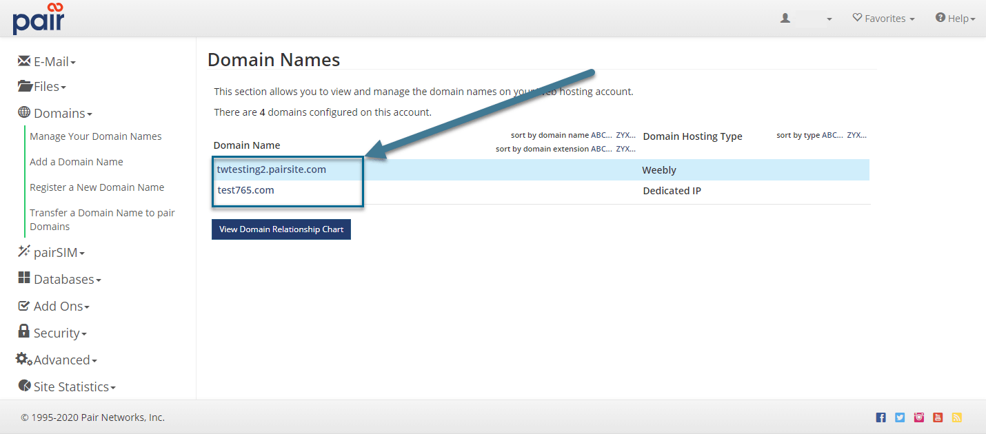This screenshot has width=986, height=434.
Task: Open the Help dropdown
Action: (955, 19)
